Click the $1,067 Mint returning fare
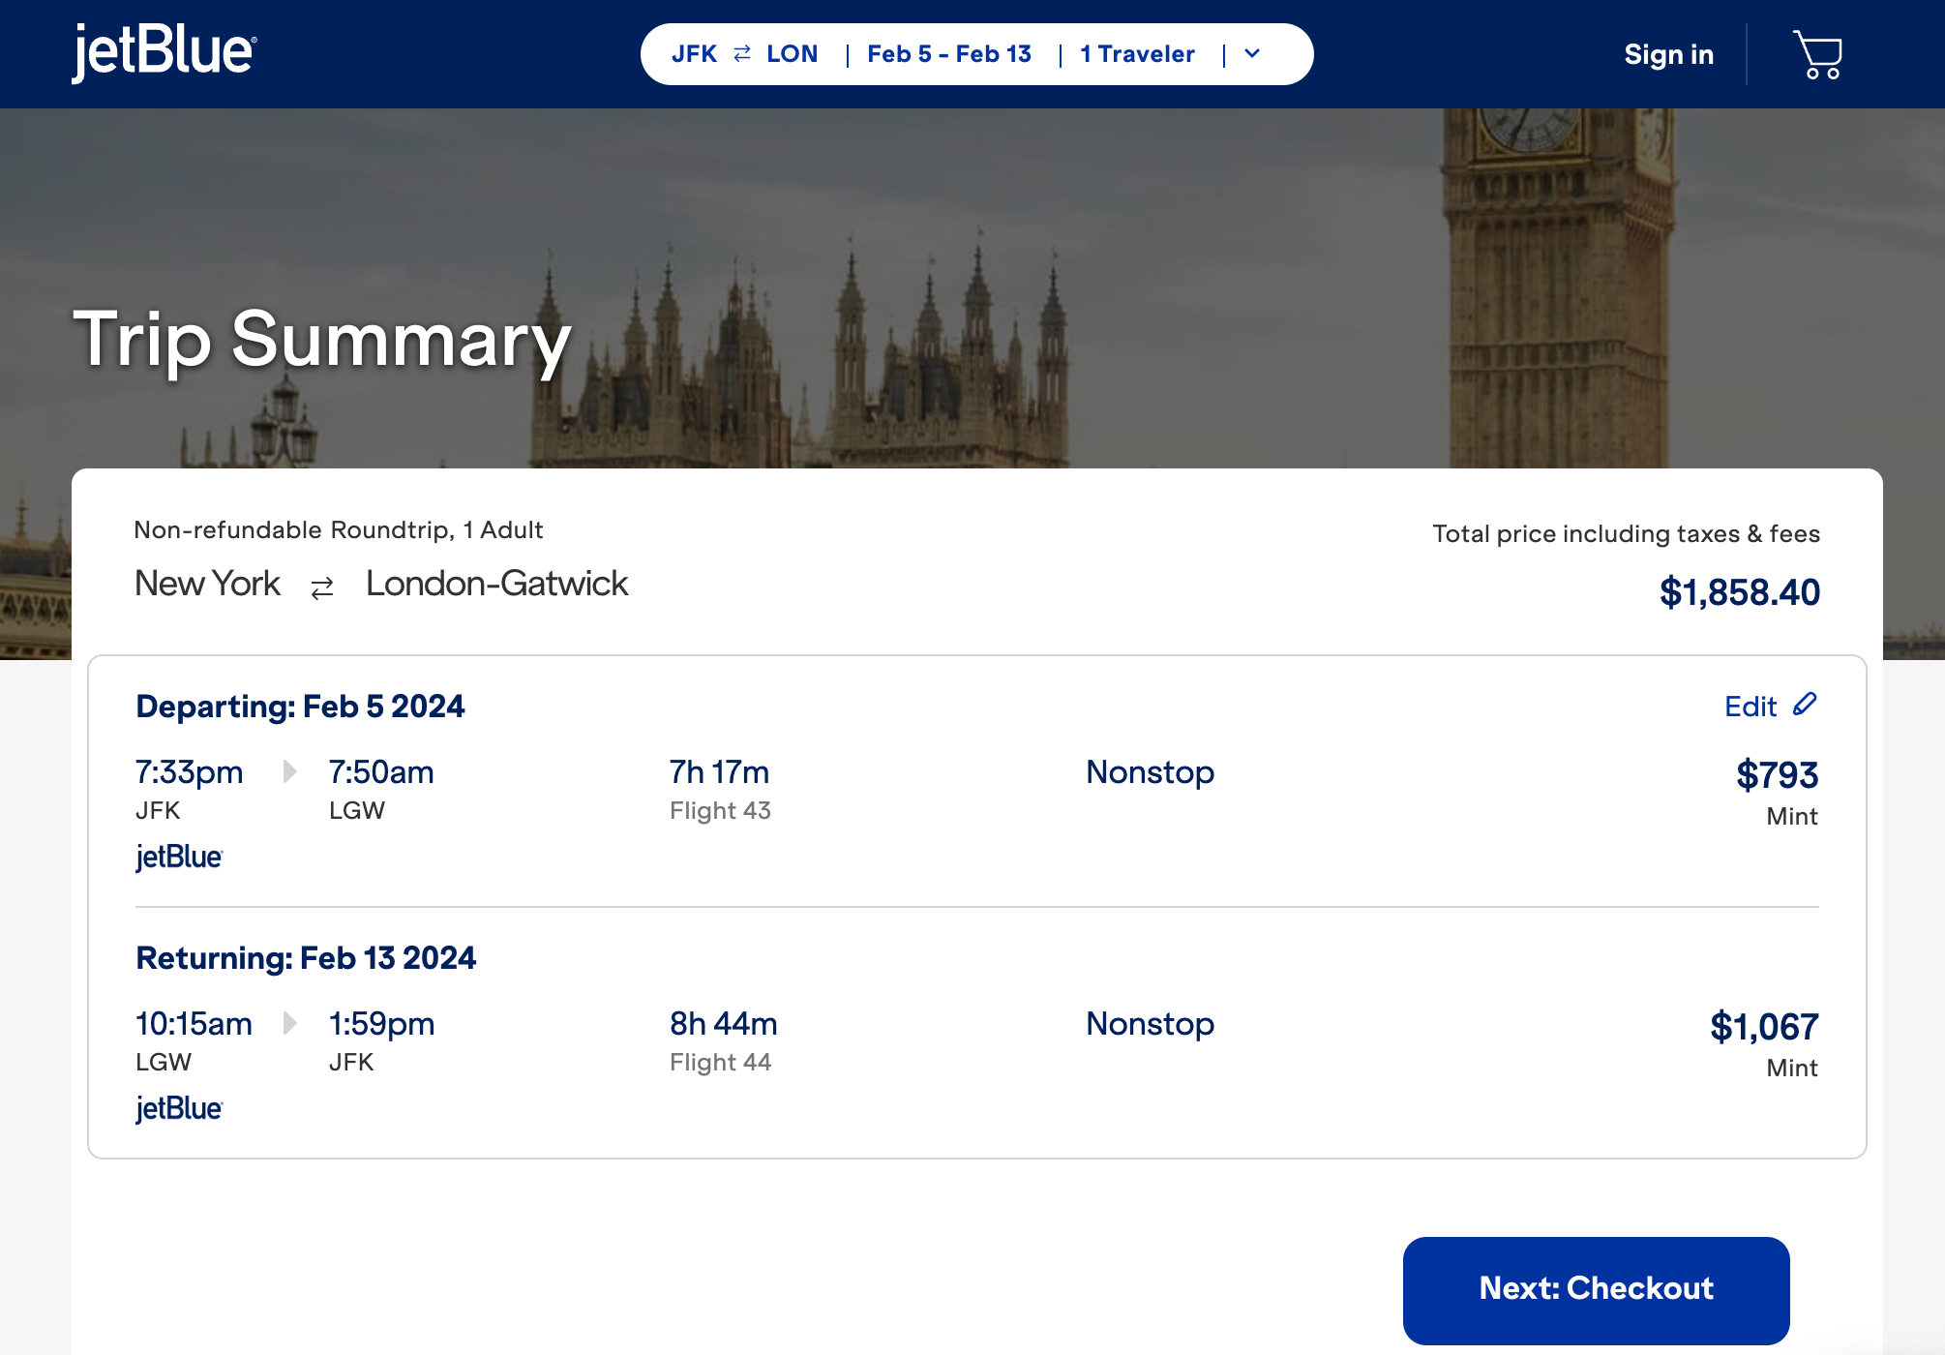 [1764, 1027]
